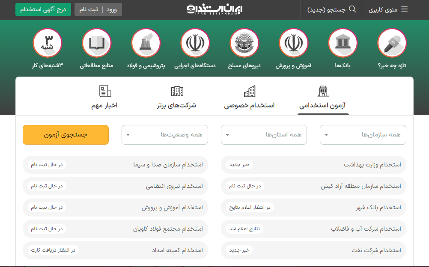Image resolution: width=429 pixels, height=267 pixels.
Task: Click the search magnifier icon
Action: (353, 9)
